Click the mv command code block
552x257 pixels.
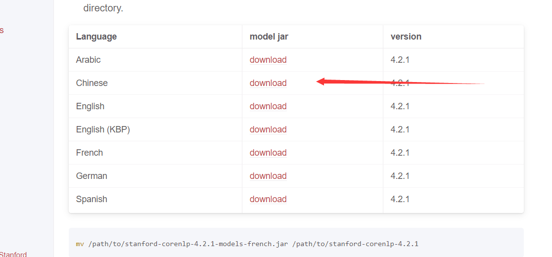tap(296, 244)
